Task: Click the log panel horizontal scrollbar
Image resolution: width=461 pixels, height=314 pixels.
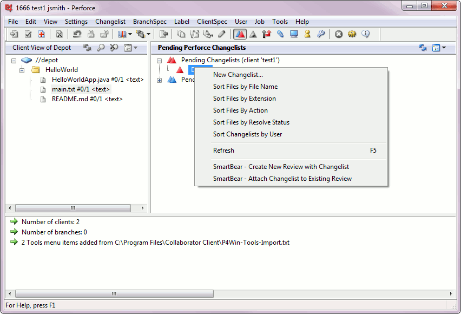Action: (113, 293)
